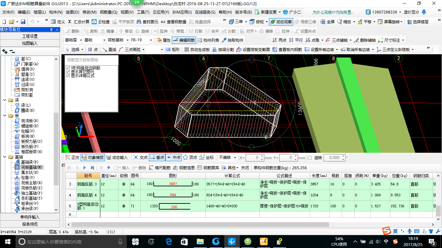
Task: Collapse the 梁 tree node
Action: pyautogui.click(x=5, y=100)
